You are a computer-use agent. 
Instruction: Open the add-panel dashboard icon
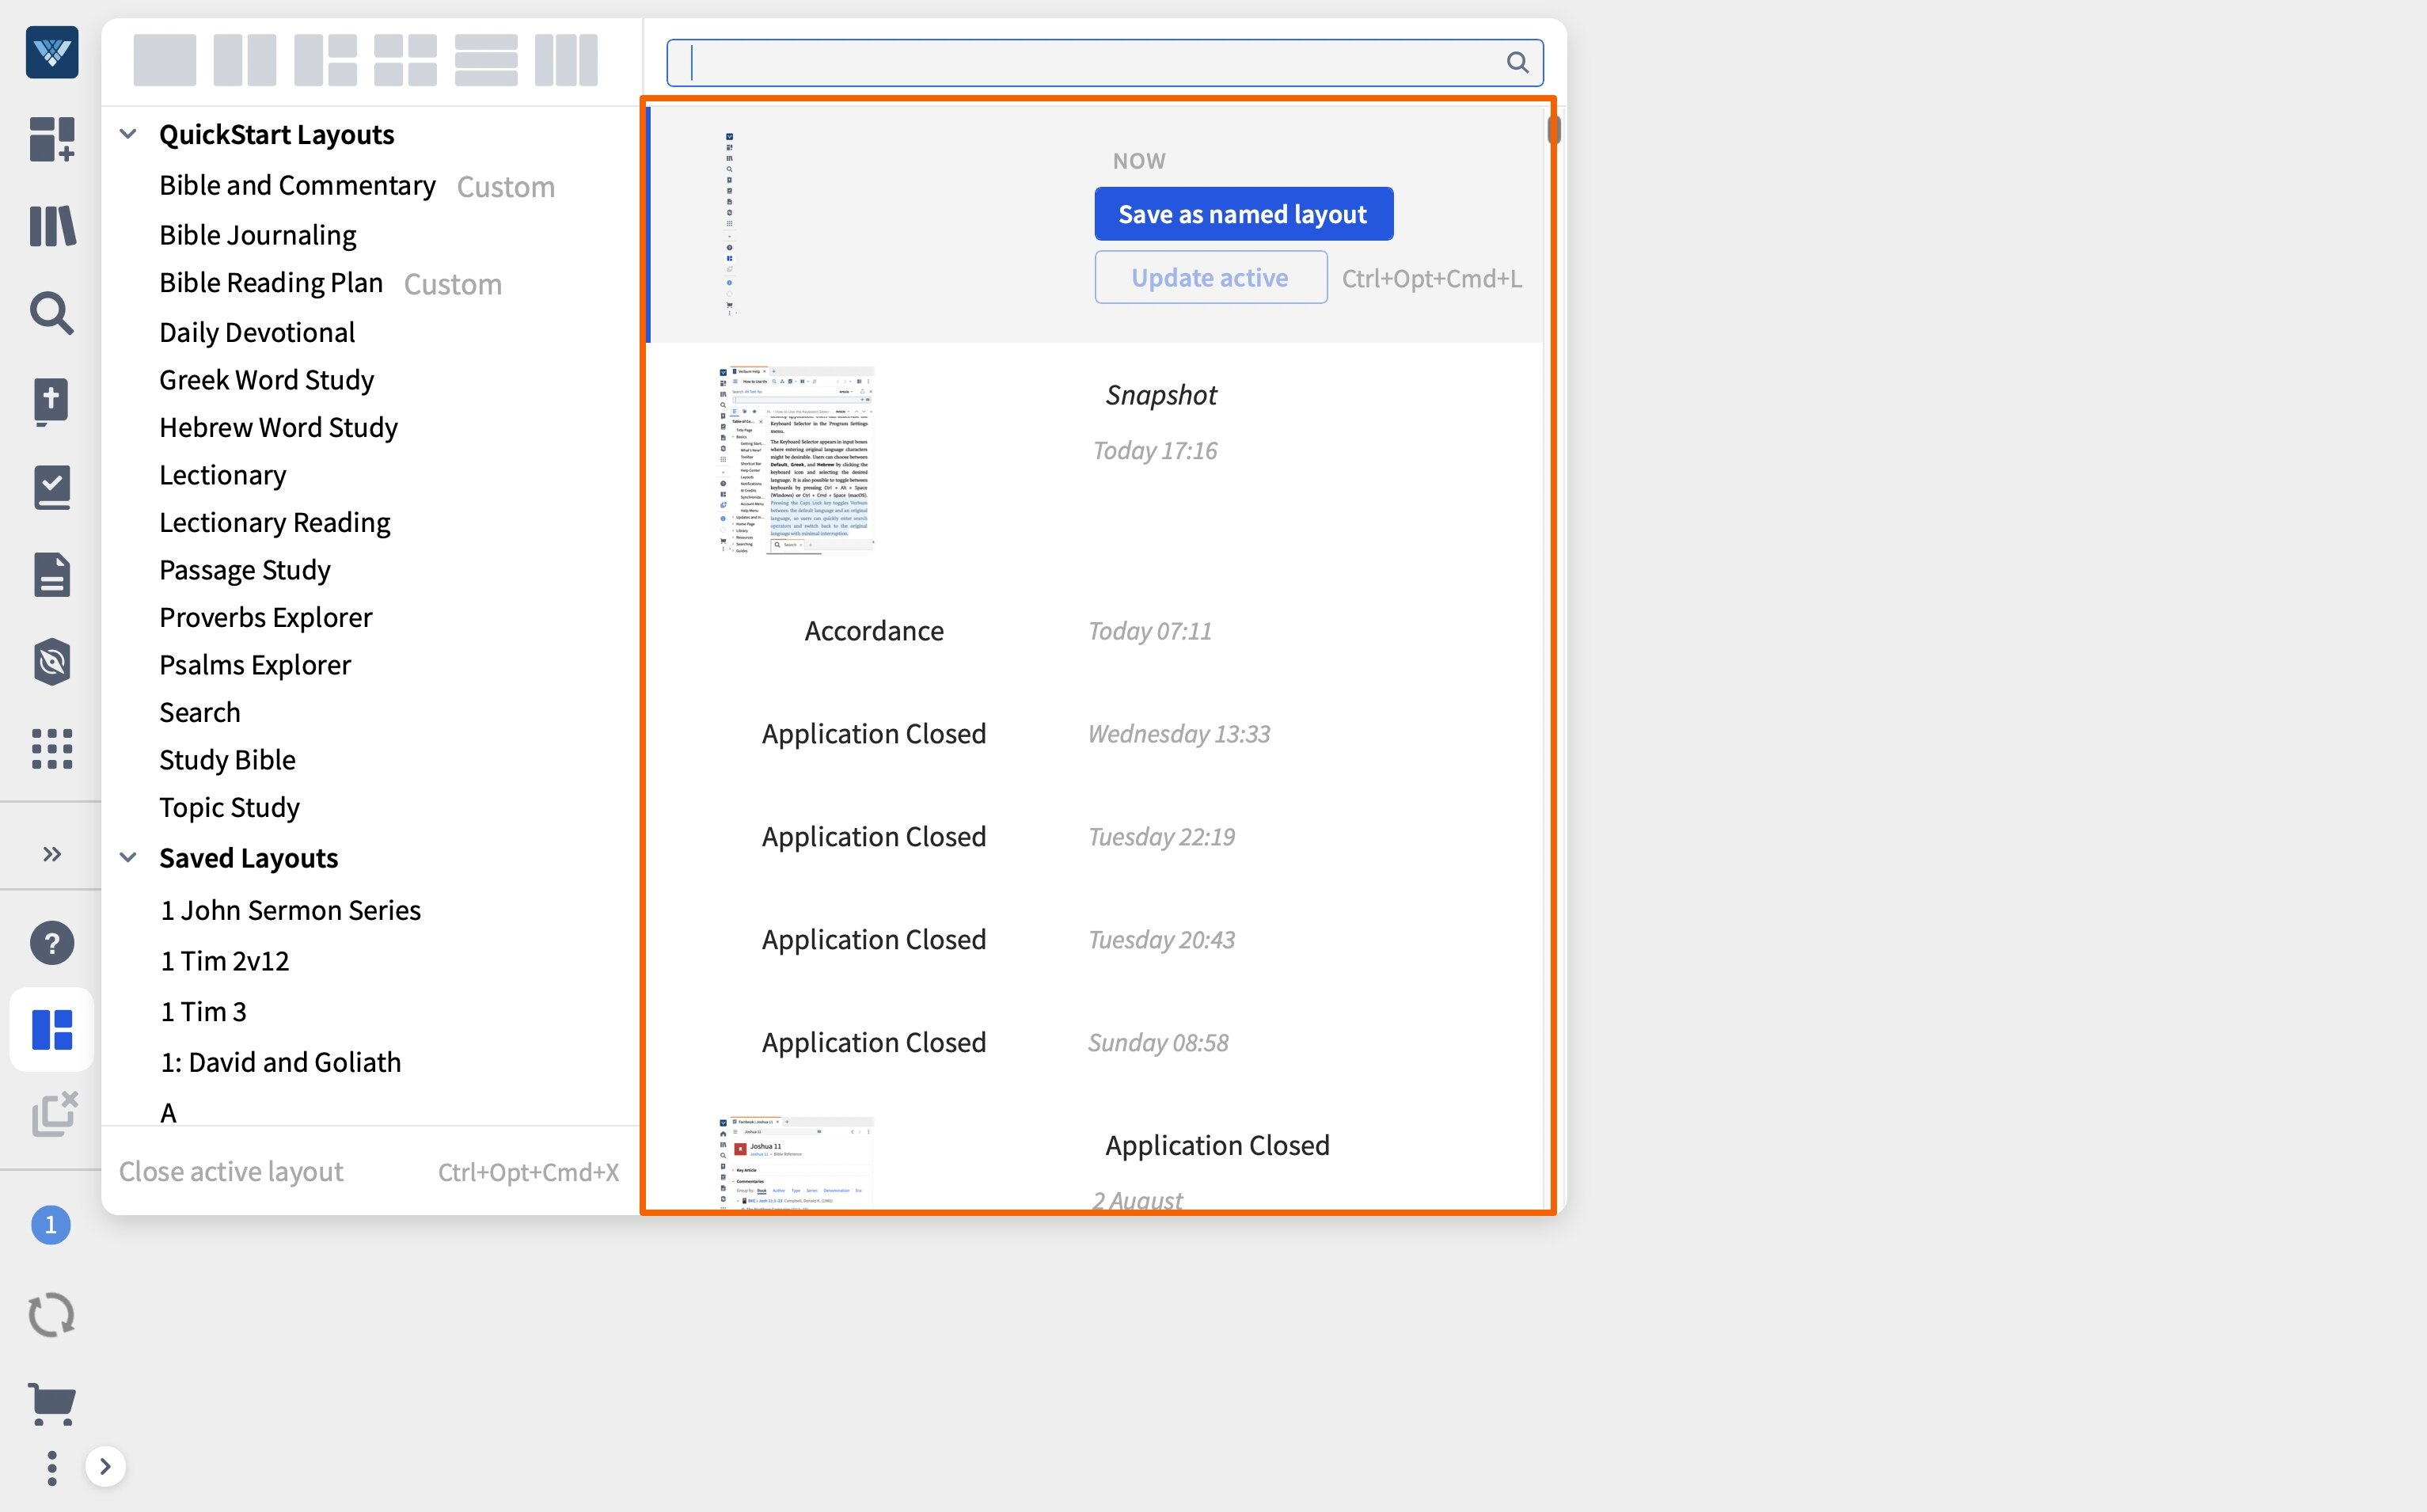point(52,139)
